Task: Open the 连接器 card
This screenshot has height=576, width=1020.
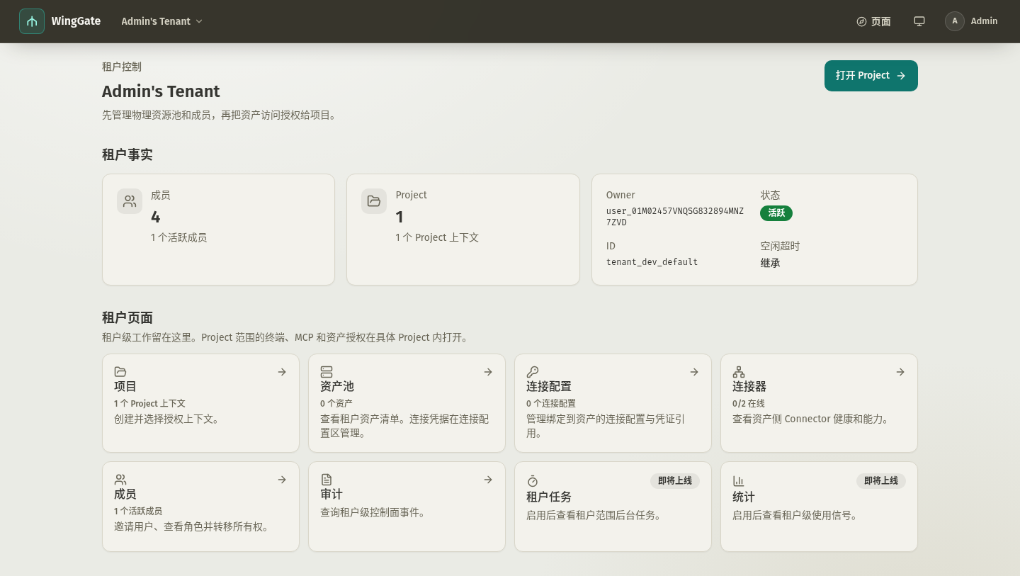Action: pos(819,403)
